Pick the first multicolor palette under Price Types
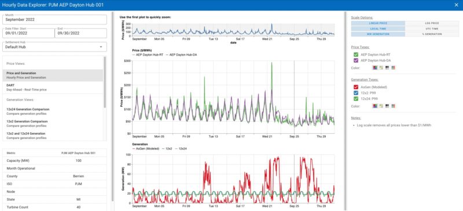 point(374,68)
